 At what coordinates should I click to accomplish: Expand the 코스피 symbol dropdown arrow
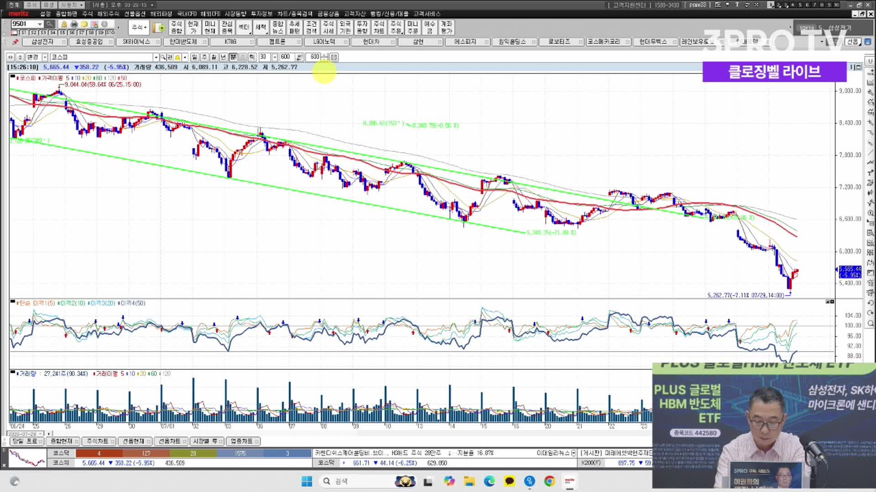tap(156, 57)
